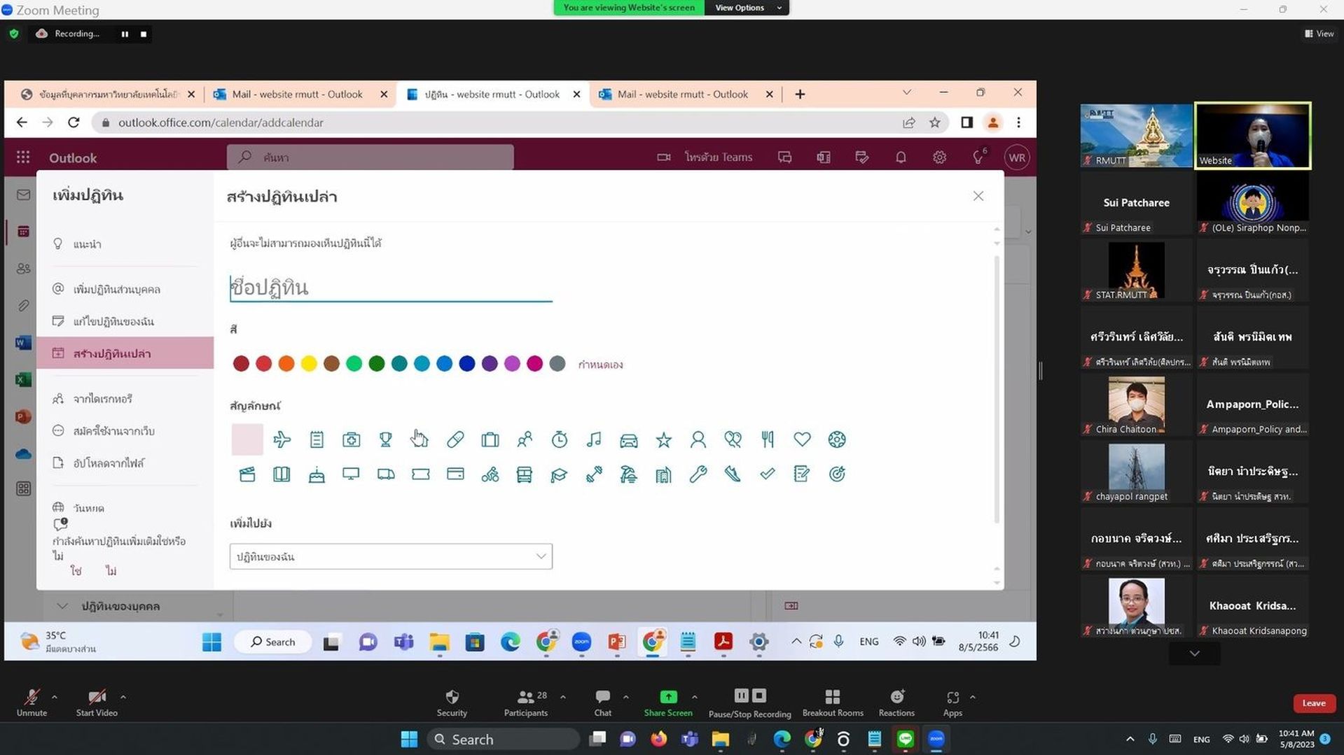Start Video in Zoom toolbar
The height and width of the screenshot is (755, 1344).
97,703
